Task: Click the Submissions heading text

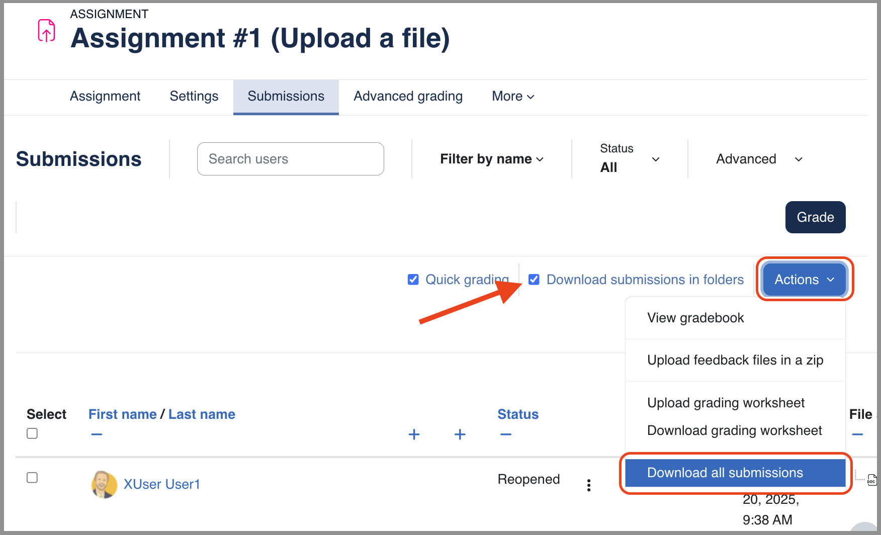Action: click(x=79, y=159)
